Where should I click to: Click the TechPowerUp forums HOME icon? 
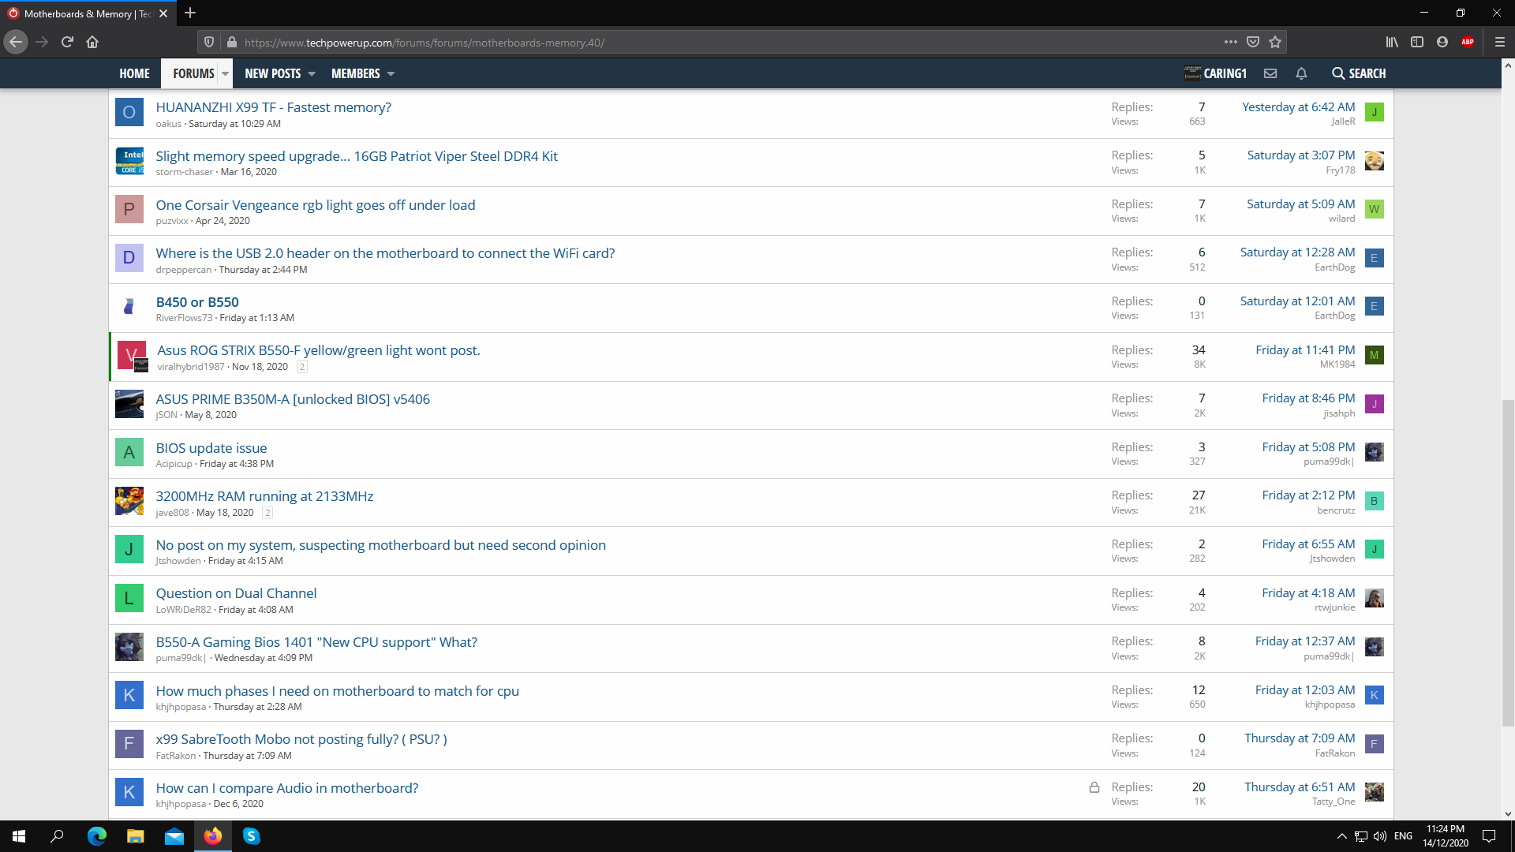coord(133,73)
